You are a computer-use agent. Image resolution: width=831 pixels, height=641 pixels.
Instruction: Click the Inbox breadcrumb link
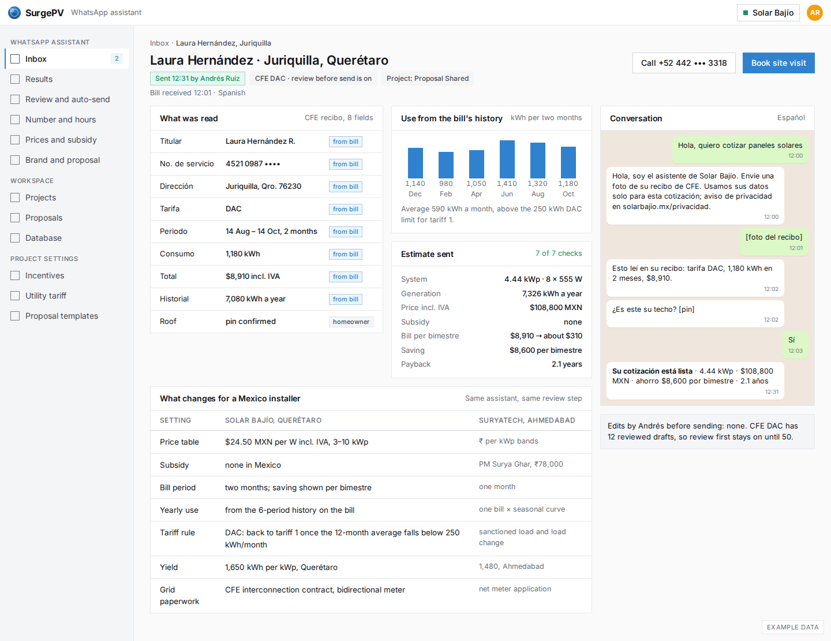(x=159, y=43)
